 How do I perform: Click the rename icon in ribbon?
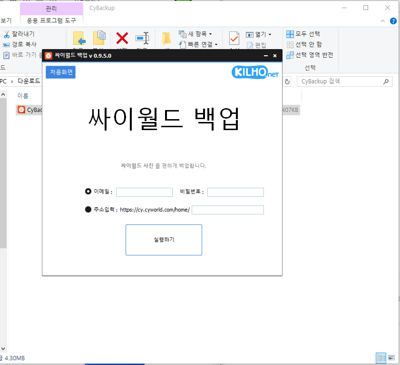pyautogui.click(x=142, y=38)
